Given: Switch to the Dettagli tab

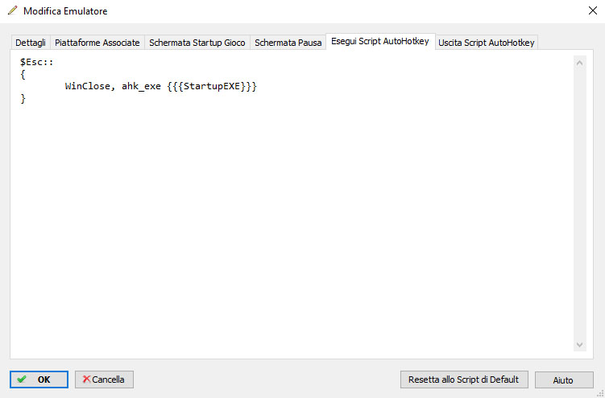Looking at the screenshot, I should pyautogui.click(x=31, y=43).
